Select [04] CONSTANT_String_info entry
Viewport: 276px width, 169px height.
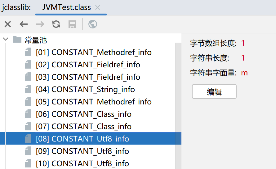click(x=85, y=89)
